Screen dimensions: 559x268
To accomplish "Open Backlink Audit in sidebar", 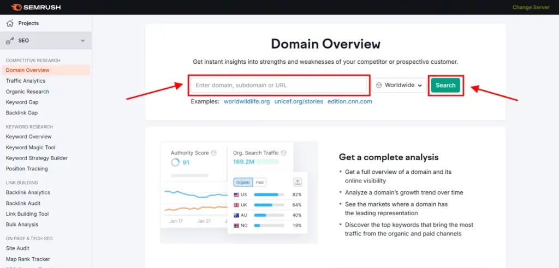I will (23, 203).
